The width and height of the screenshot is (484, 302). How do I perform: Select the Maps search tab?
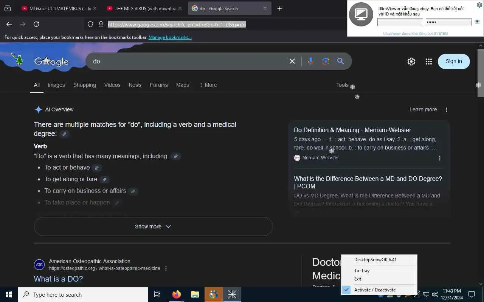tap(183, 85)
